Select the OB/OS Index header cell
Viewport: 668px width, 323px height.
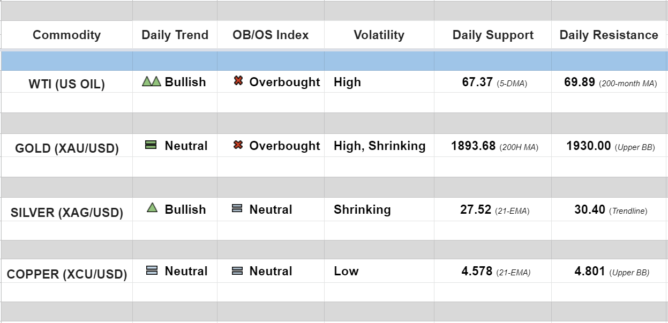point(271,35)
